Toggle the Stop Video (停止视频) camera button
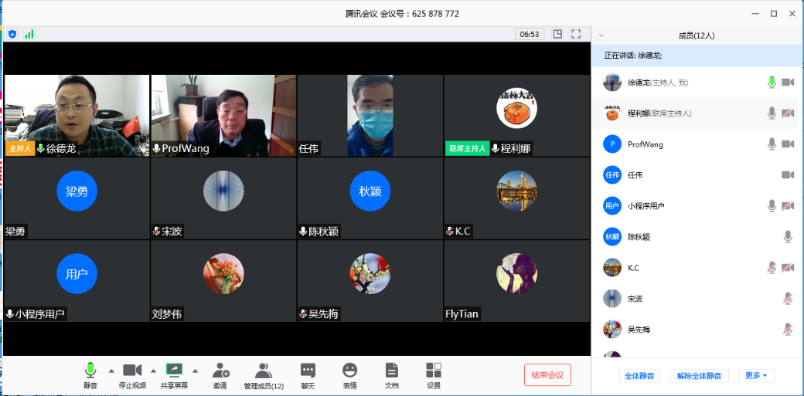The image size is (804, 396). (x=132, y=374)
